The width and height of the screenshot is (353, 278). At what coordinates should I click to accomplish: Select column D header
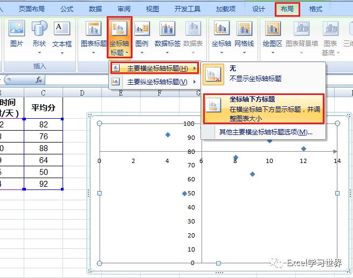[82, 93]
